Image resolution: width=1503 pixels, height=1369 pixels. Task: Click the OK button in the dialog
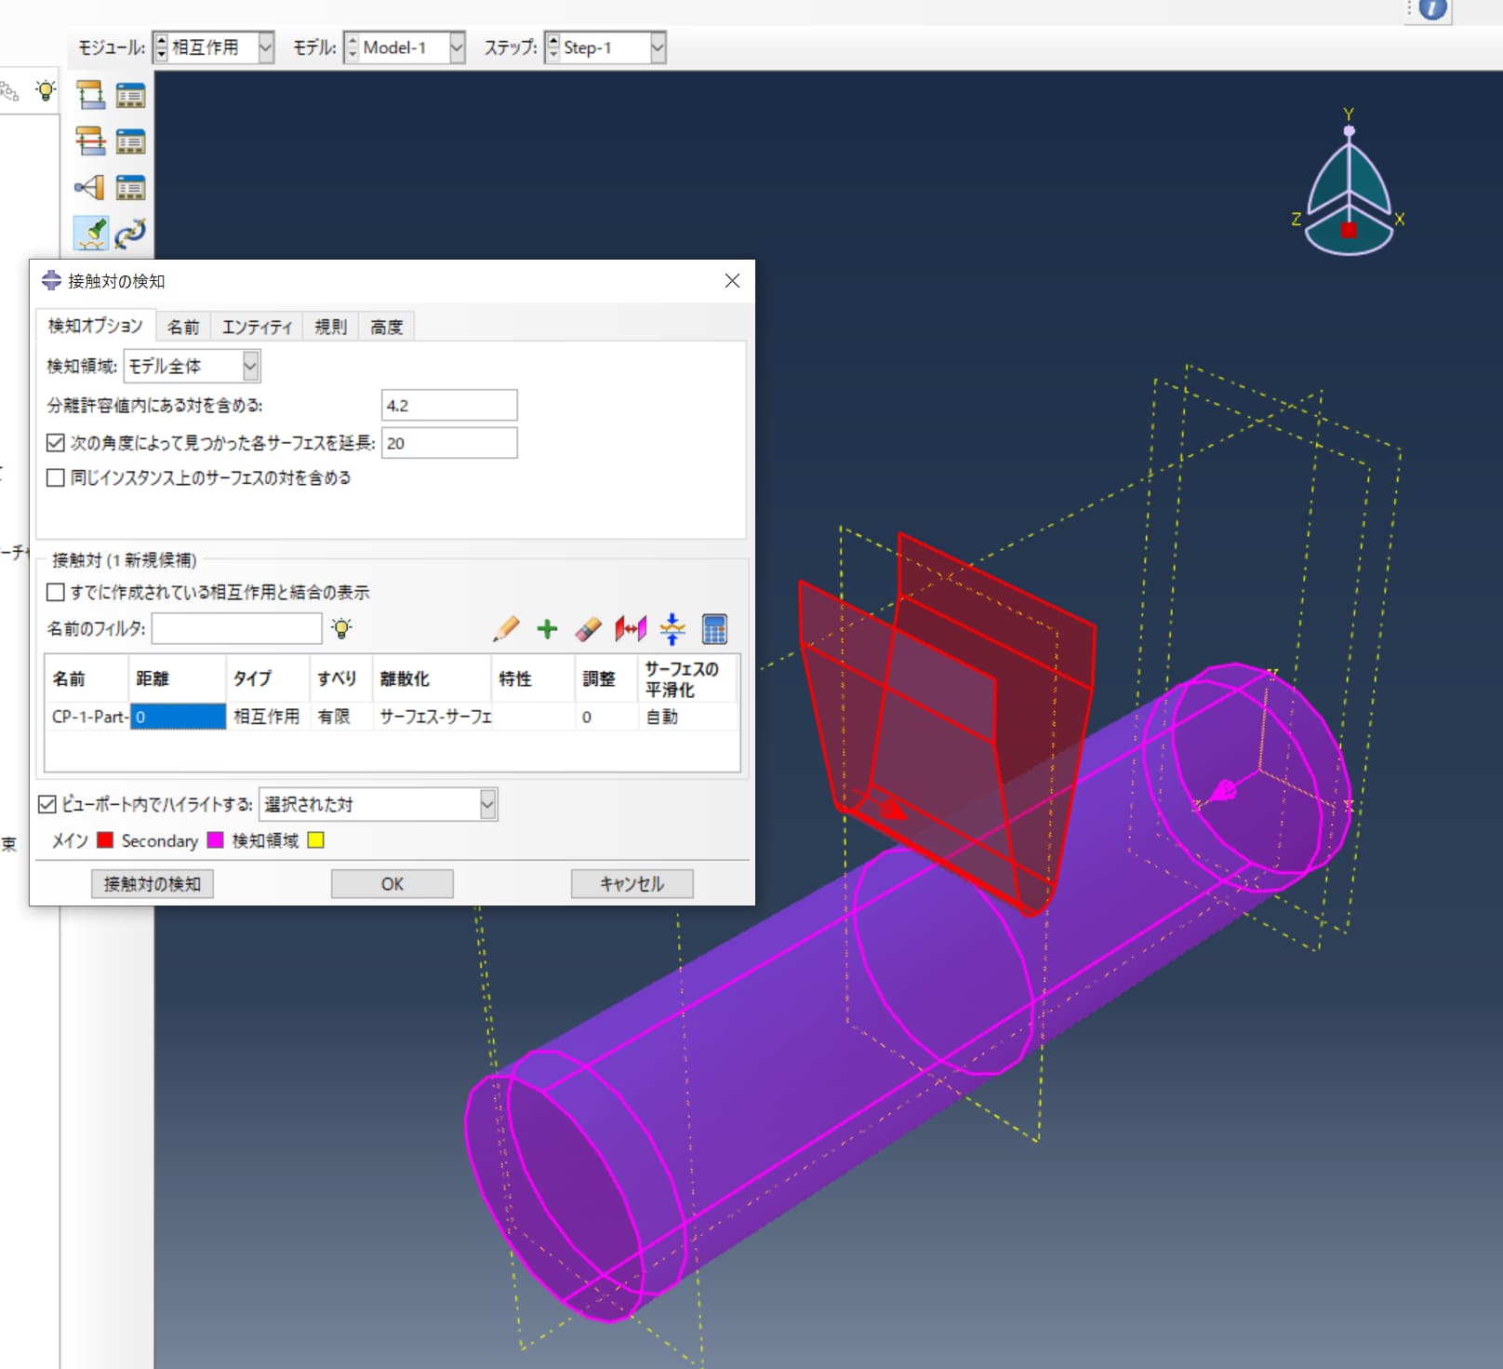[391, 883]
